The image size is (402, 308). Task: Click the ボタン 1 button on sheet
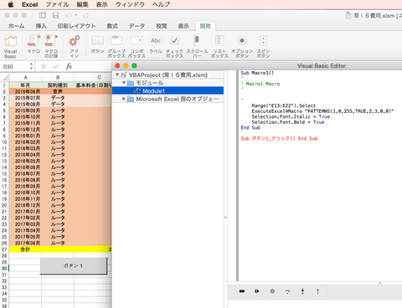[73, 266]
